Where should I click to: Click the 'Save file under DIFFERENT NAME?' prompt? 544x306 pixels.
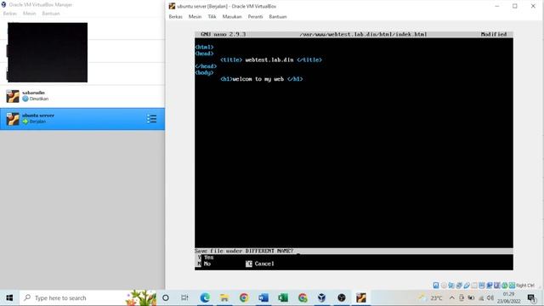(x=244, y=251)
